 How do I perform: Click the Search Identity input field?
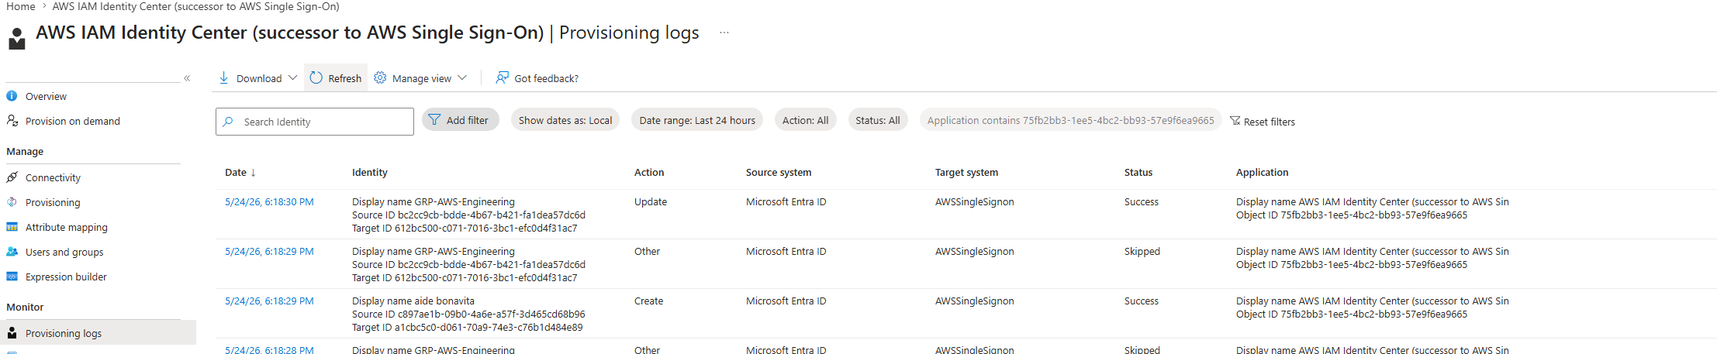315,122
